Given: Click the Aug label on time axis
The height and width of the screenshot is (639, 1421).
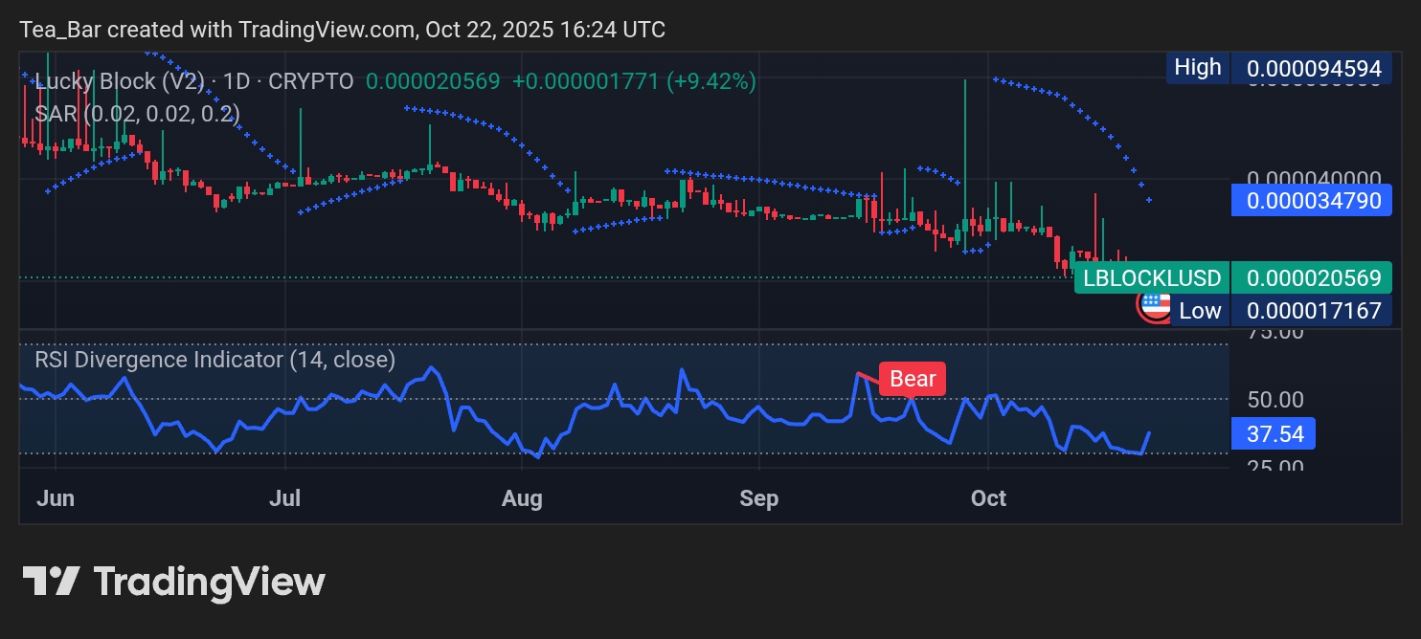Looking at the screenshot, I should tap(522, 498).
